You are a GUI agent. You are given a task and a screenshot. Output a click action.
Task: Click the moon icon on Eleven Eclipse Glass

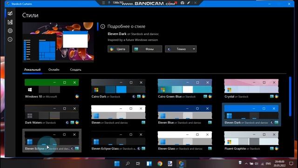click(139, 148)
